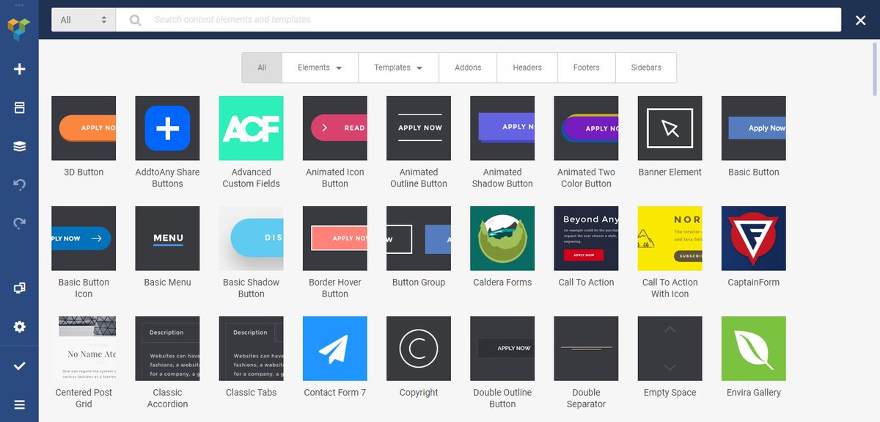The width and height of the screenshot is (880, 422).
Task: Open Add Element plus icon in sidebar
Action: point(20,69)
